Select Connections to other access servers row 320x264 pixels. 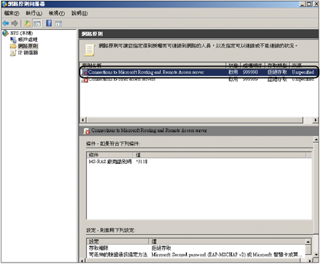[x=198, y=79]
